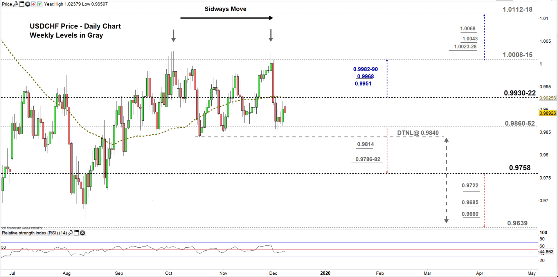Click the Sidways Move annotation text
Image resolution: width=558 pixels, height=277 pixels.
pyautogui.click(x=225, y=9)
